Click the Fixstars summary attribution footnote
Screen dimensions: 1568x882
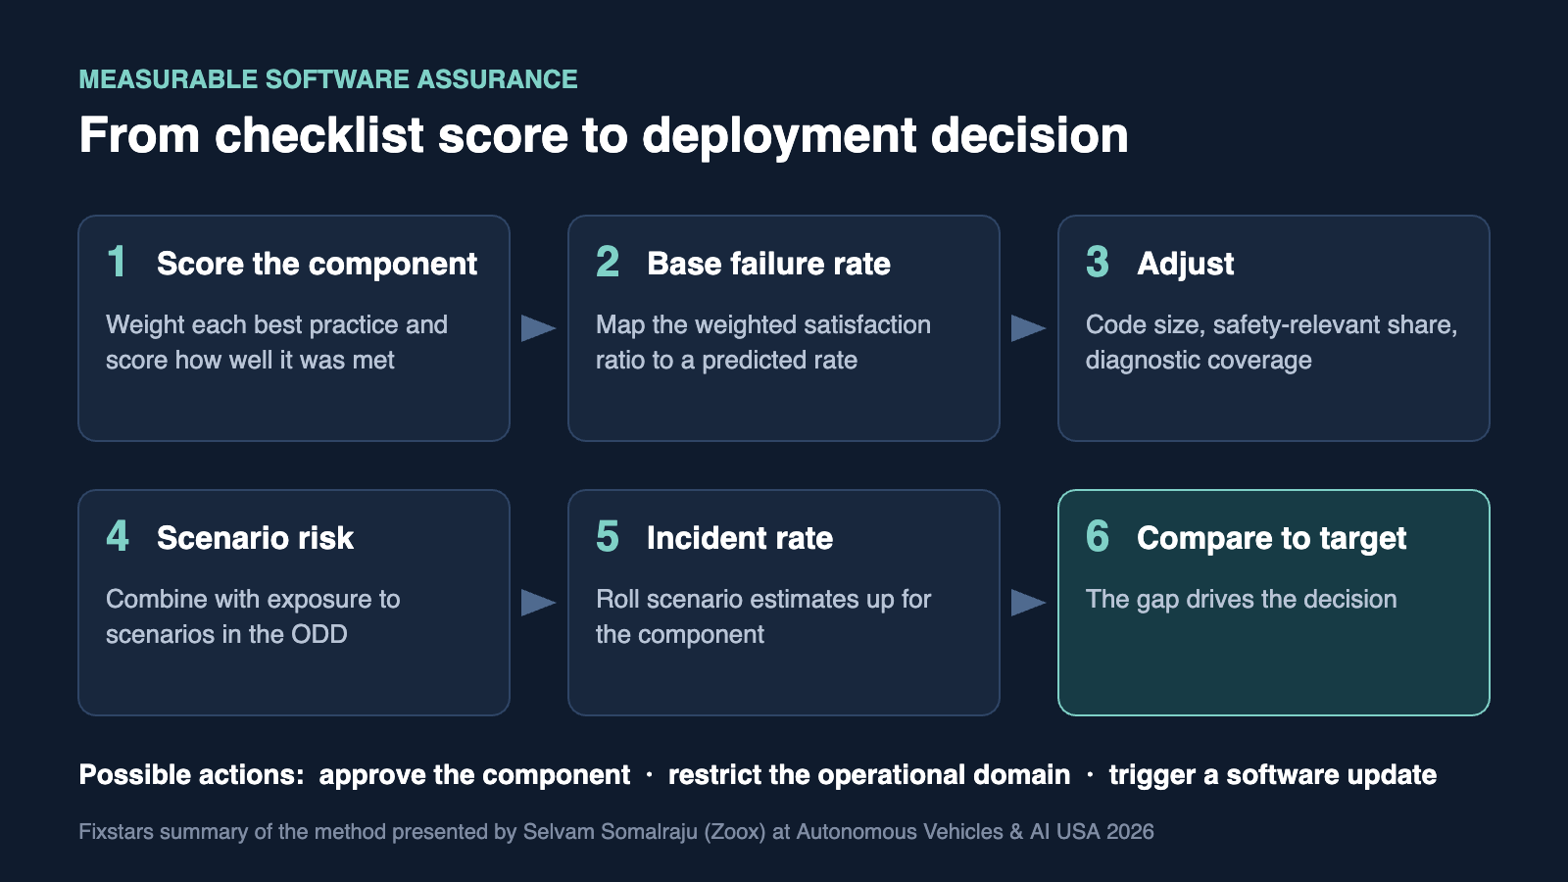[616, 832]
